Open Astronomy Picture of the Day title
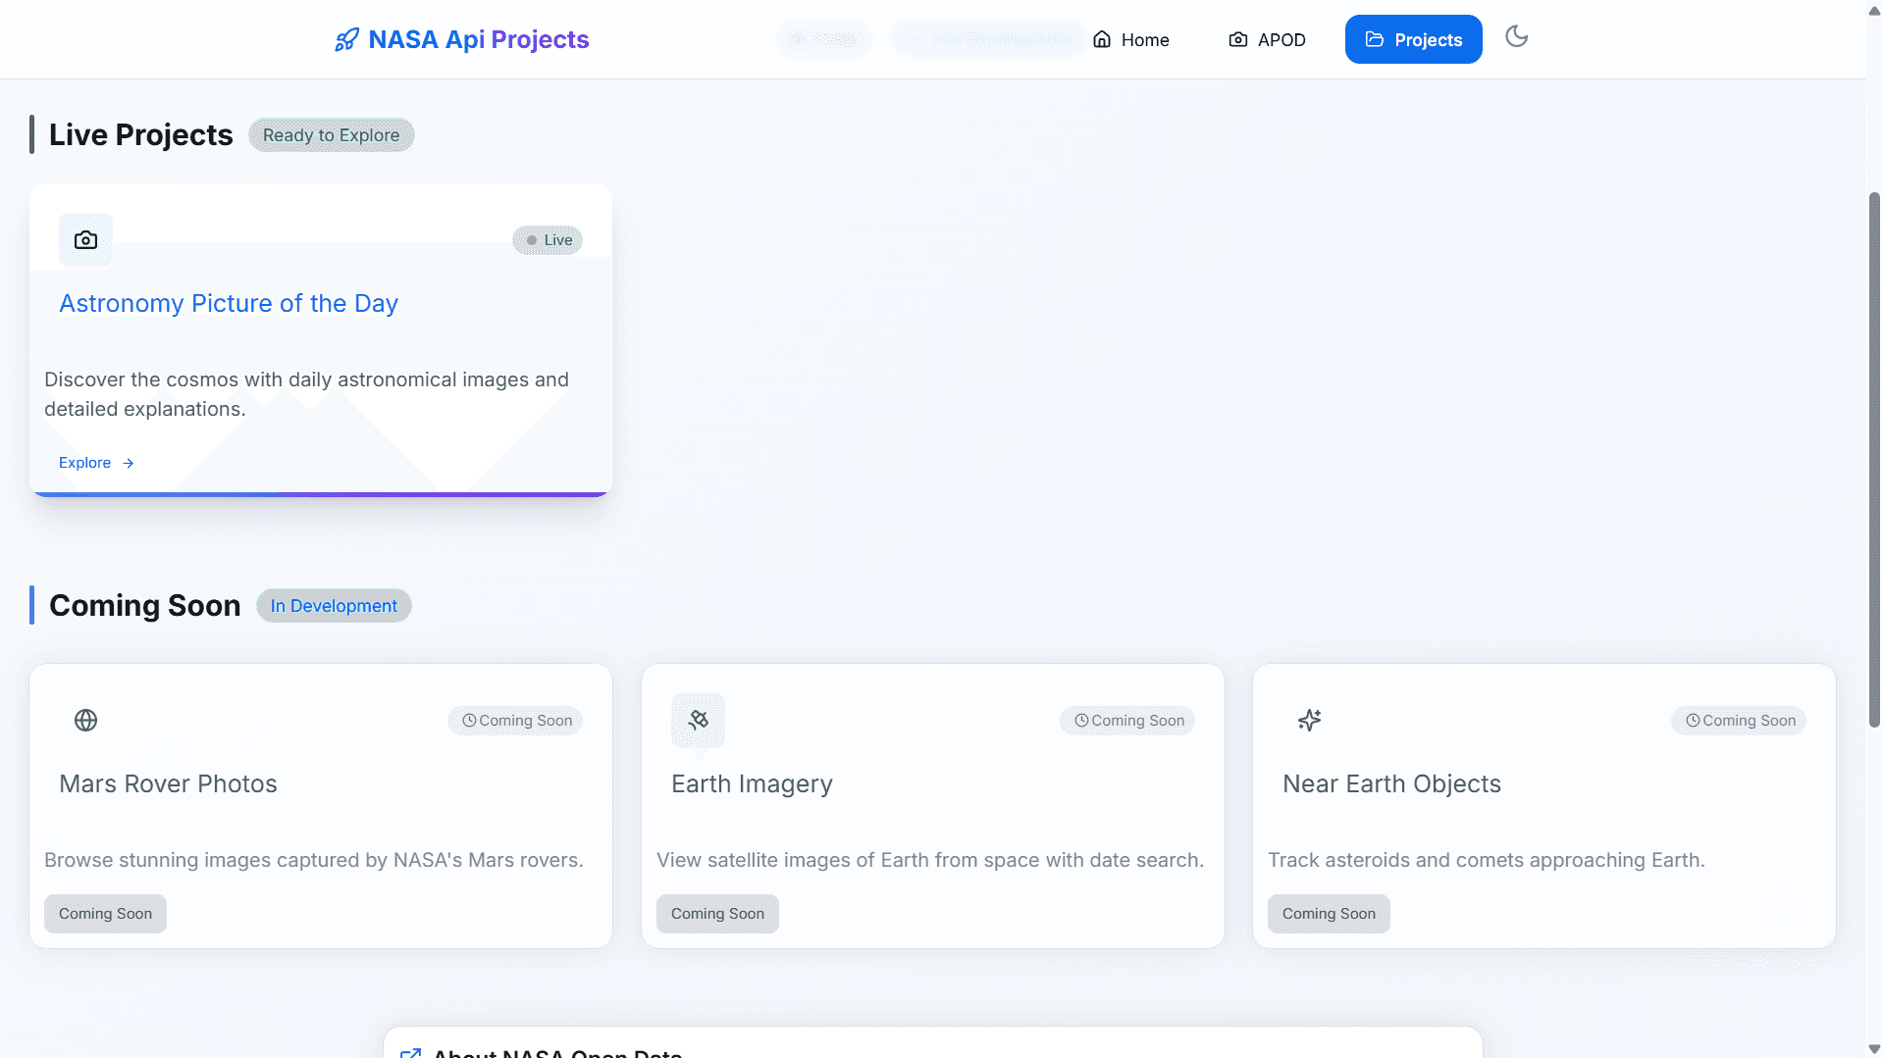This screenshot has width=1883, height=1058. tap(229, 303)
